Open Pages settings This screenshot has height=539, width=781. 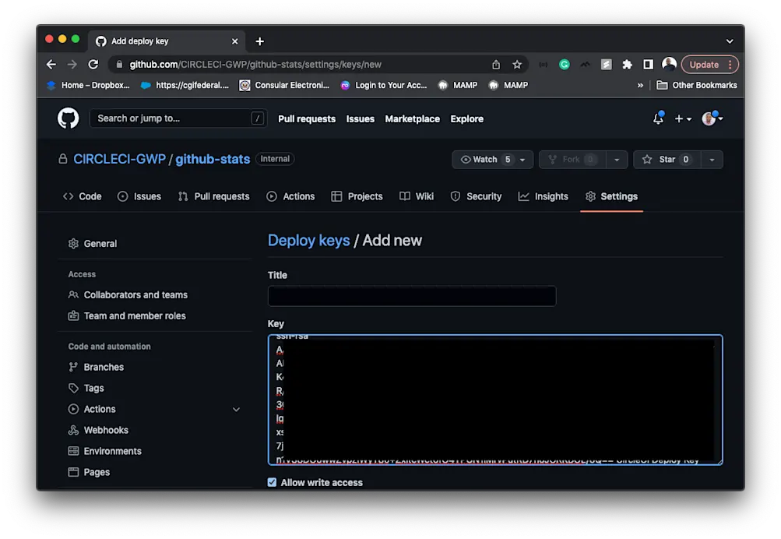(90, 472)
